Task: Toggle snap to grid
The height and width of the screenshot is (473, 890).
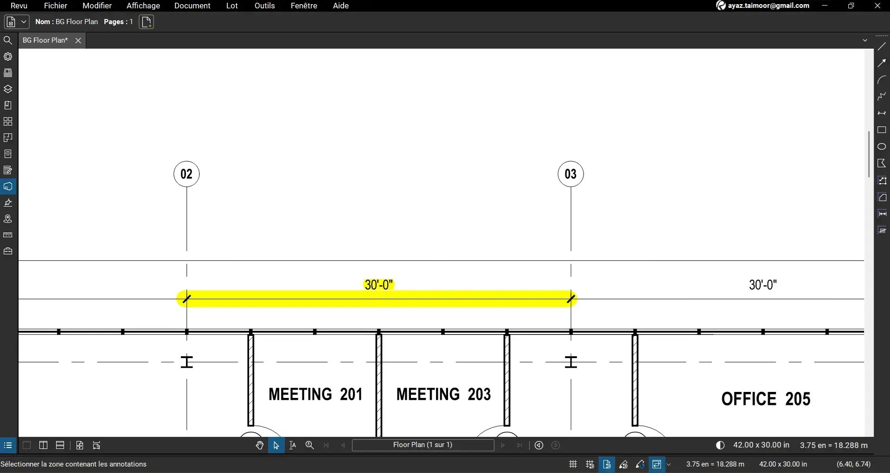Action: pyautogui.click(x=589, y=464)
